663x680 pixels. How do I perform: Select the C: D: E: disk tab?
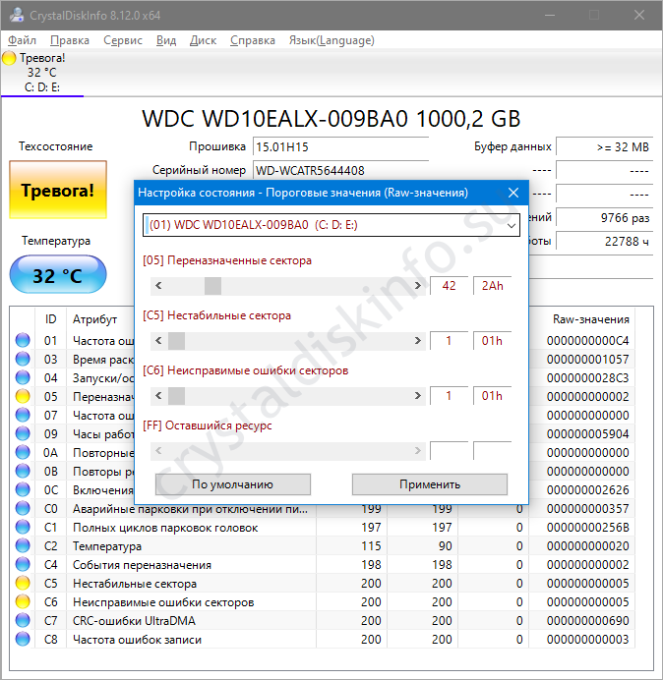click(x=42, y=73)
